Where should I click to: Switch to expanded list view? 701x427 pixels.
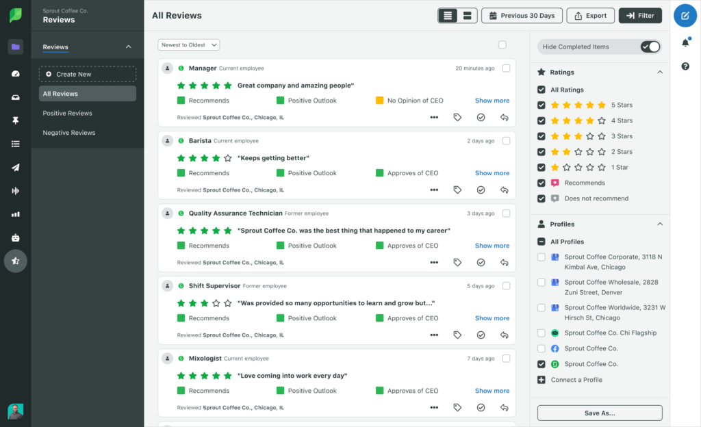click(467, 16)
